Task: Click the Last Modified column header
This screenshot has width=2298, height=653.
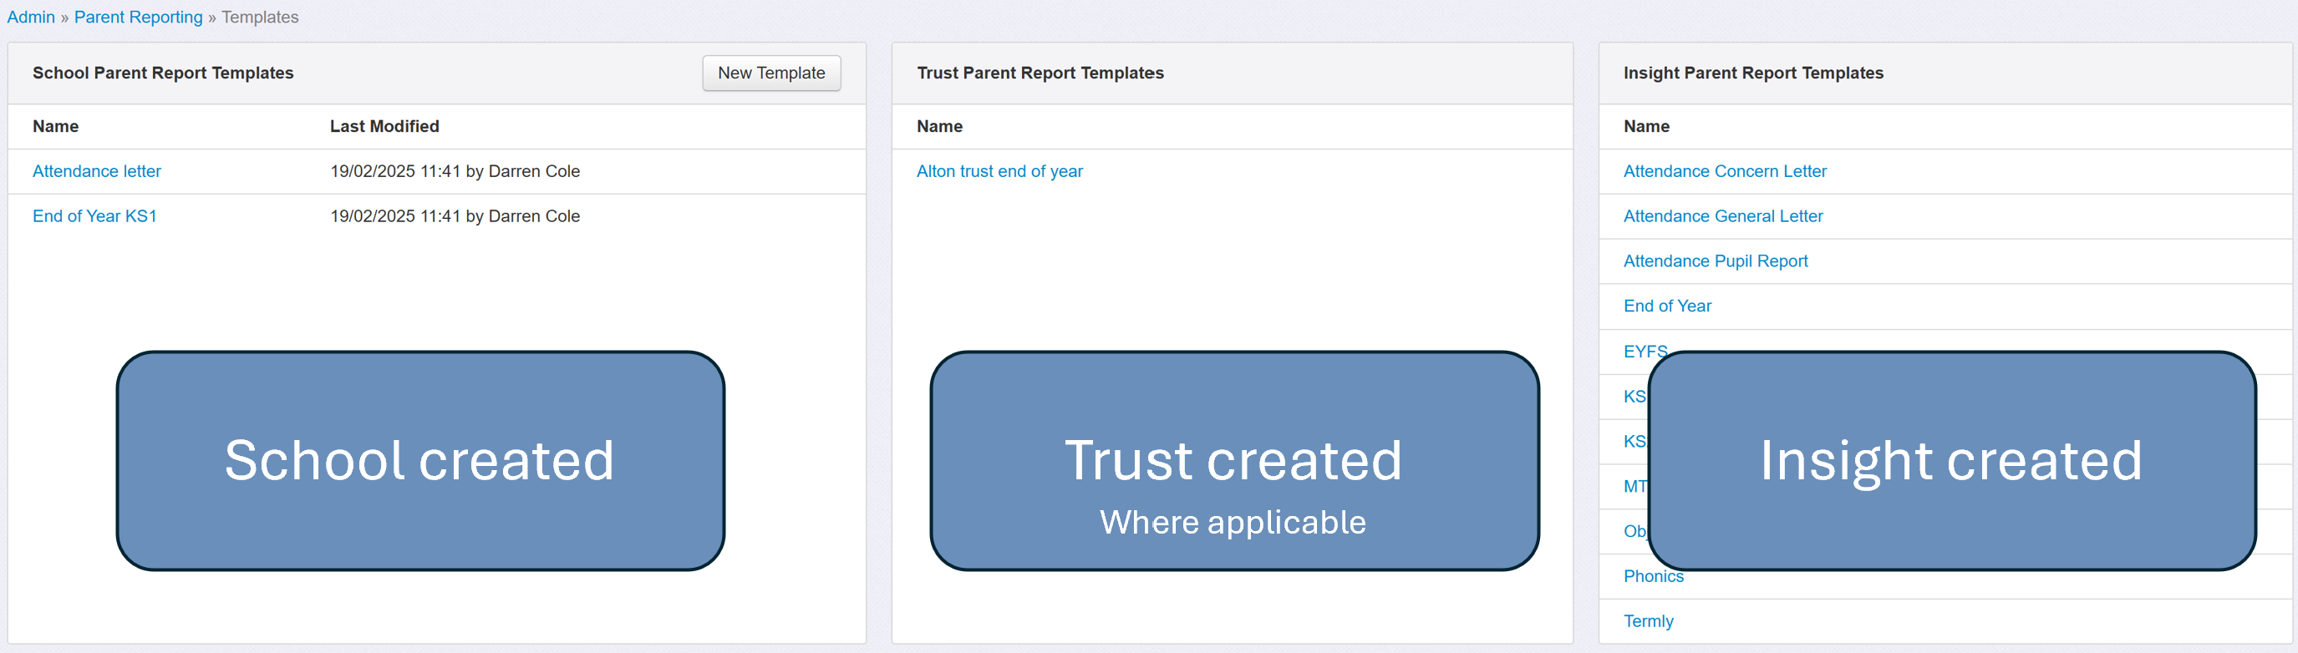Action: pos(384,126)
